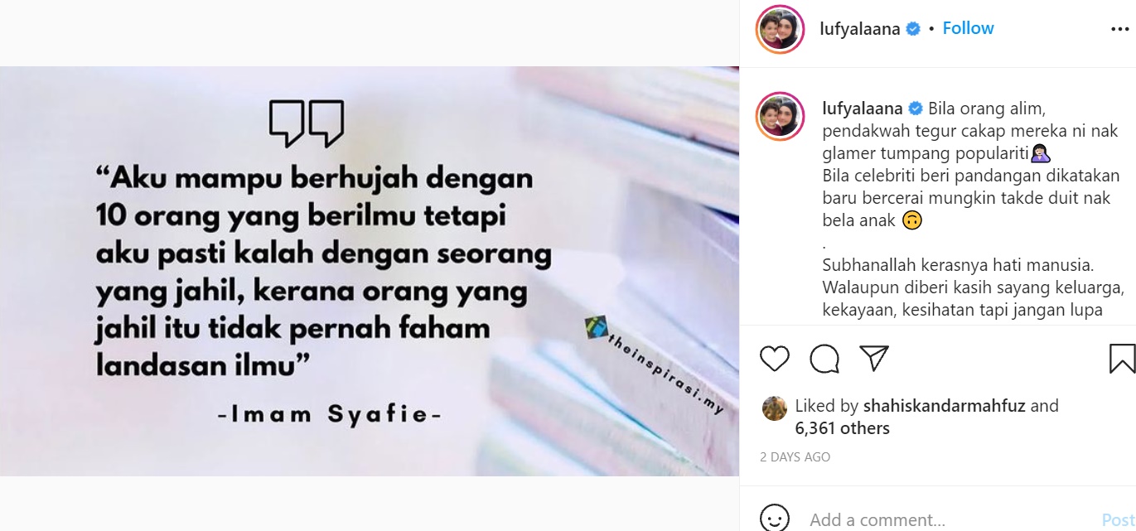The image size is (1136, 531).
Task: Click the emoji smiley face icon
Action: (775, 519)
